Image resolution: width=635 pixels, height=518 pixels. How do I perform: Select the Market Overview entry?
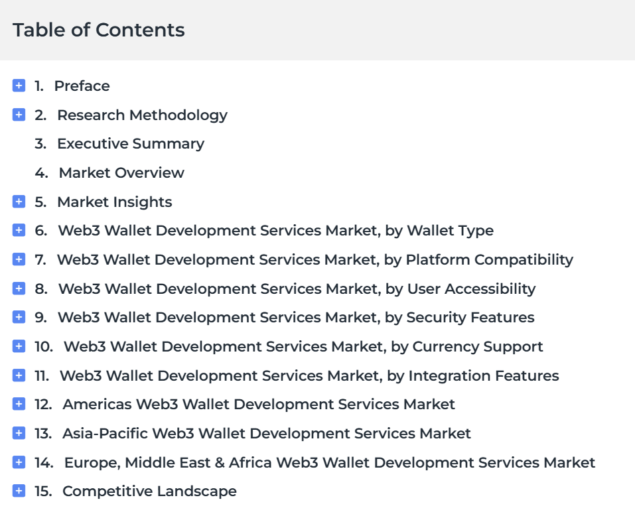pos(121,173)
